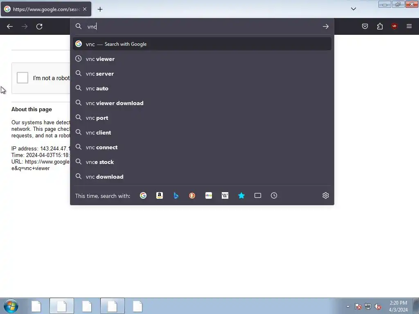Screen dimensions: 419x314
Task: Open search settings gear icon
Action: pyautogui.click(x=325, y=195)
